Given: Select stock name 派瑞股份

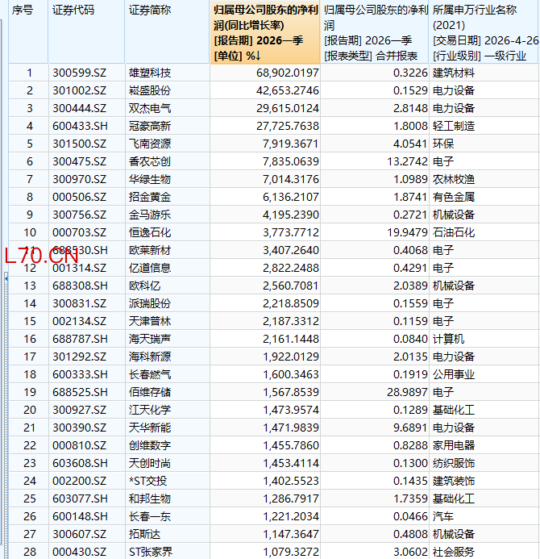Looking at the screenshot, I should (150, 304).
